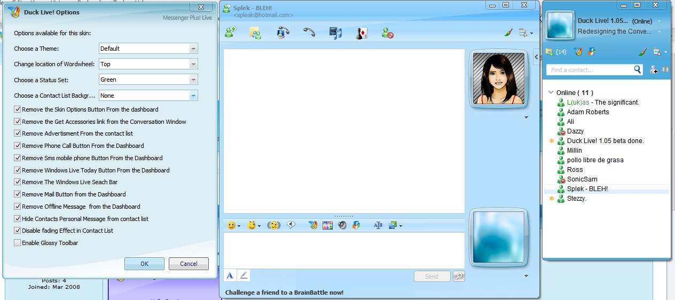675x300 pixels.
Task: Click the message typing area
Action: point(344,250)
